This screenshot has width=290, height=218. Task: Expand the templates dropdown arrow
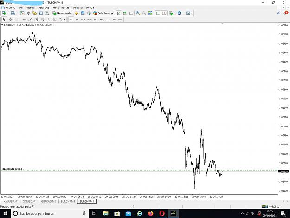(192, 13)
